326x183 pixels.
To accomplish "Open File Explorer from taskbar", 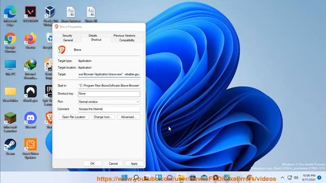I will point(181,178).
